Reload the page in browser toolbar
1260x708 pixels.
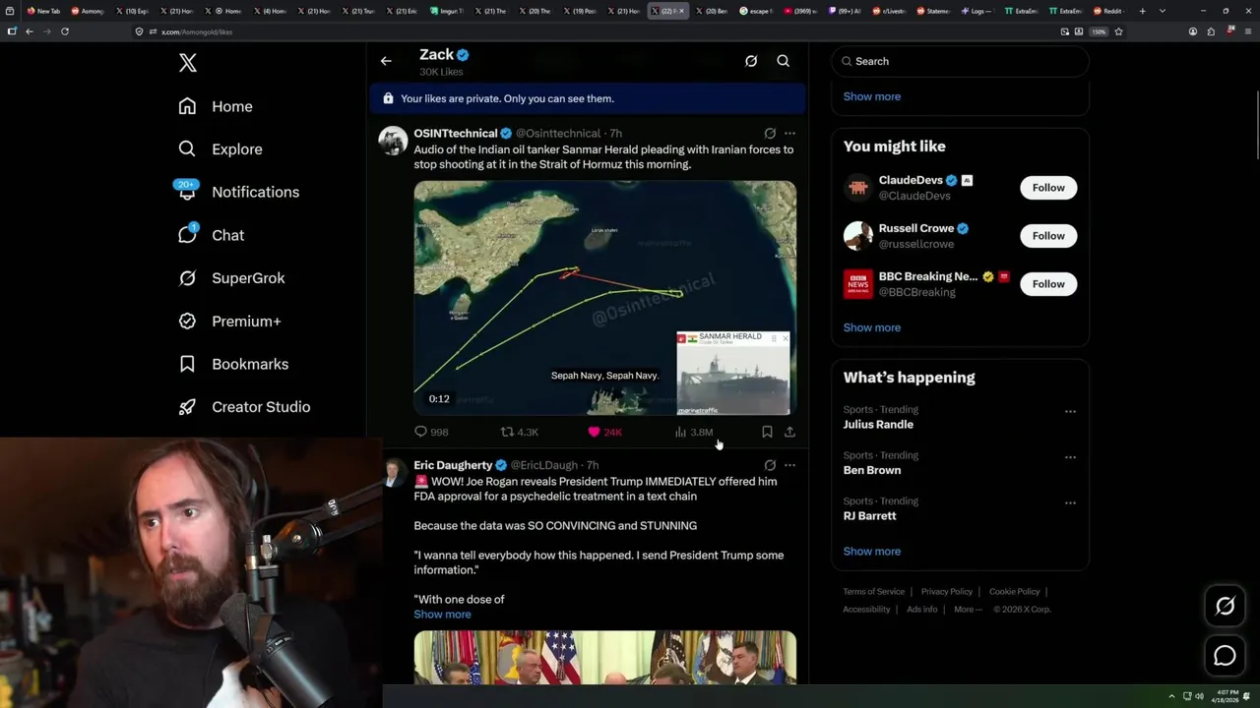tap(64, 31)
